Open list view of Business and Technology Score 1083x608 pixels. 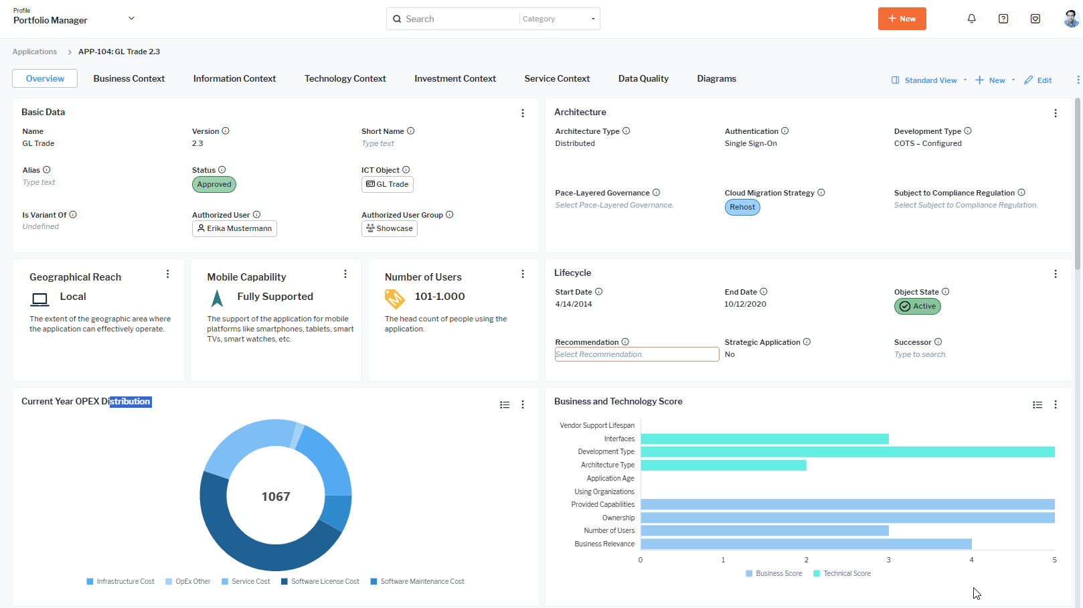pyautogui.click(x=1037, y=404)
